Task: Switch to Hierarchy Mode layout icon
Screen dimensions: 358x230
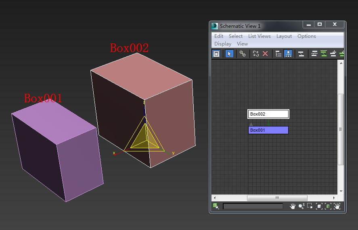Action: point(278,54)
